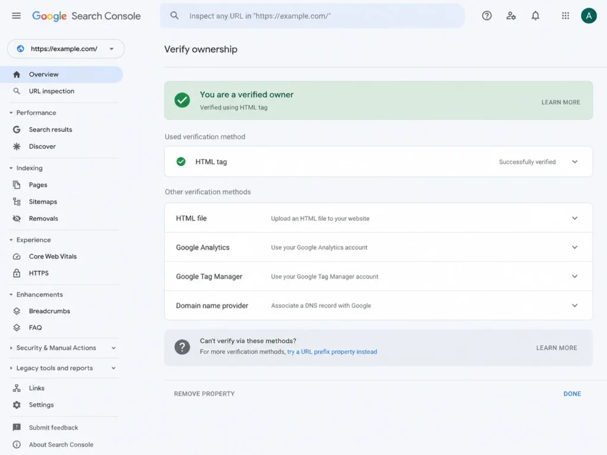
Task: Open the Discover report
Action: click(42, 146)
